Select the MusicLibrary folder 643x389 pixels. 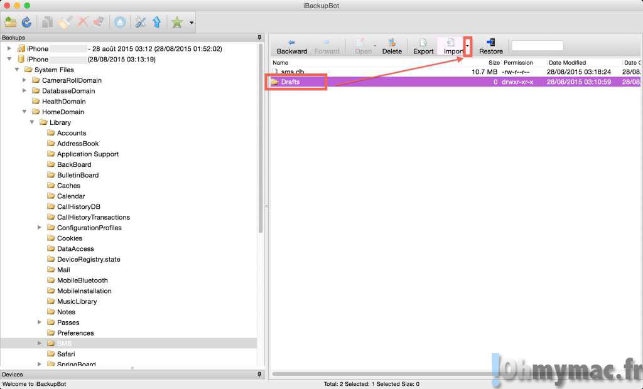pos(77,301)
